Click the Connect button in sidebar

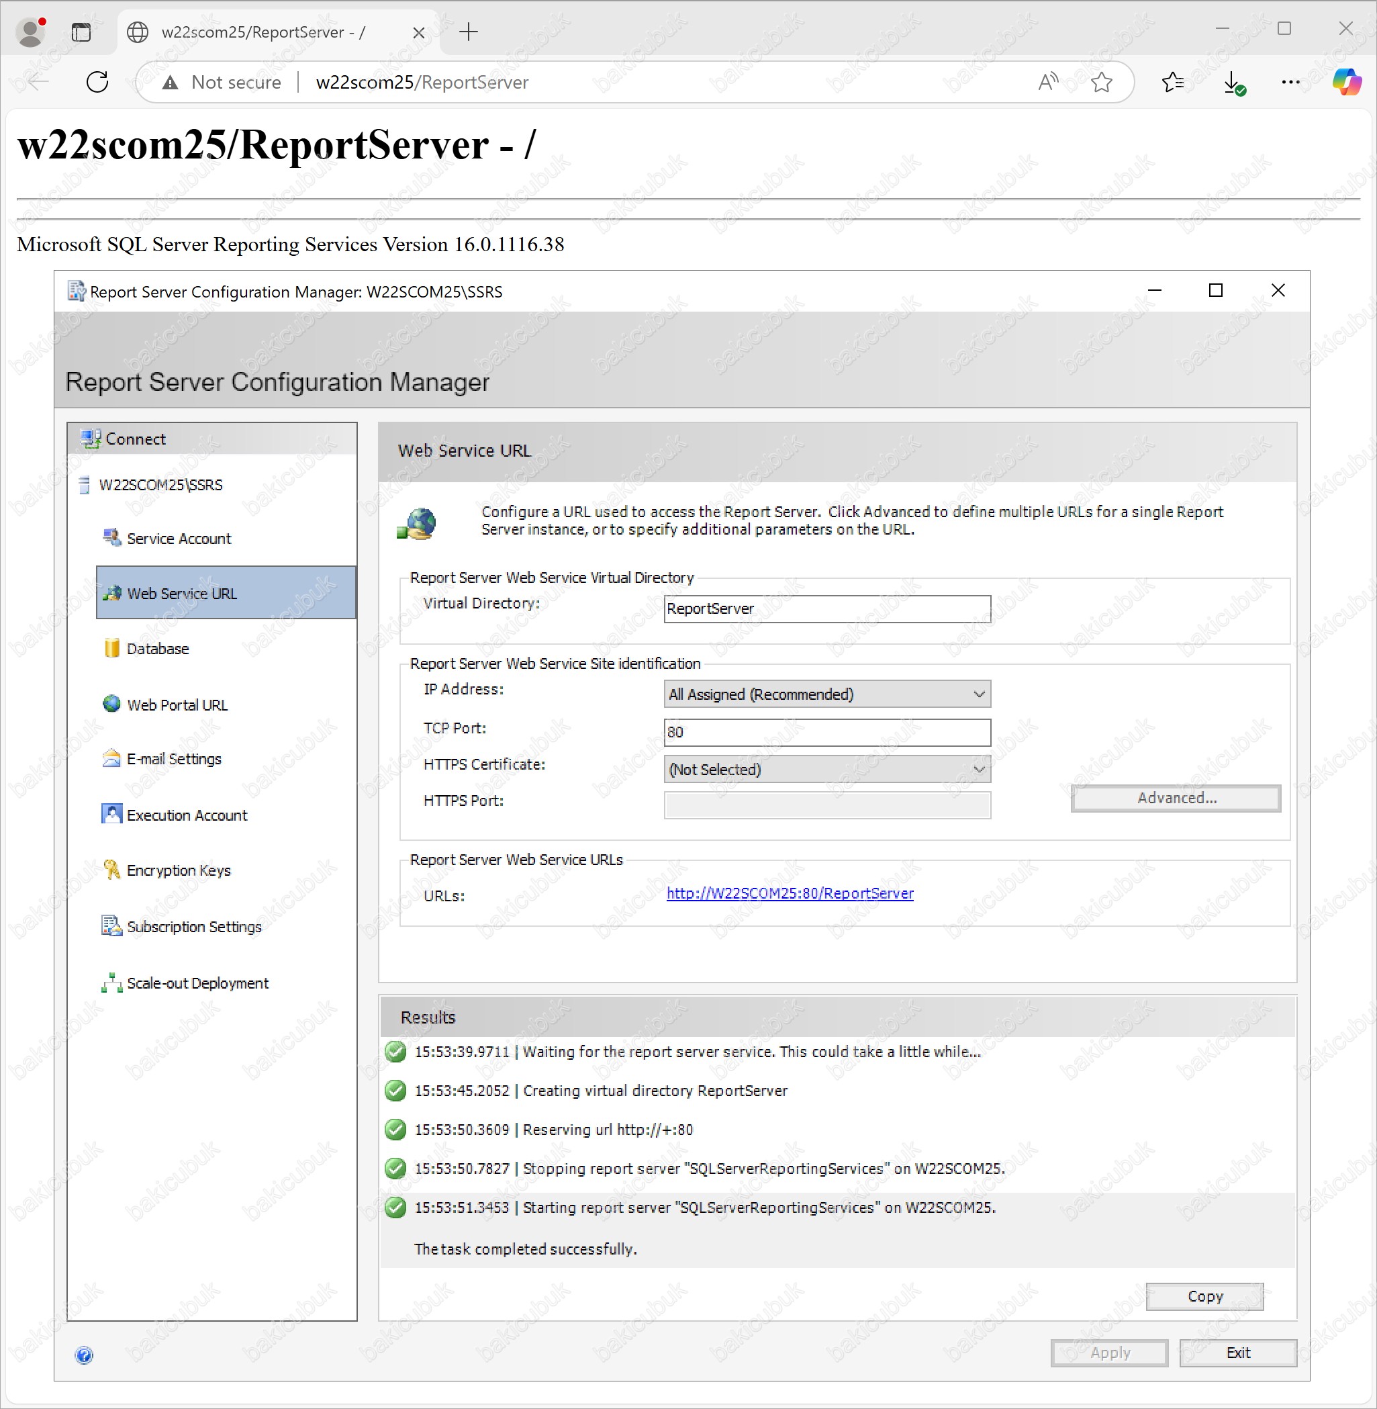212,439
